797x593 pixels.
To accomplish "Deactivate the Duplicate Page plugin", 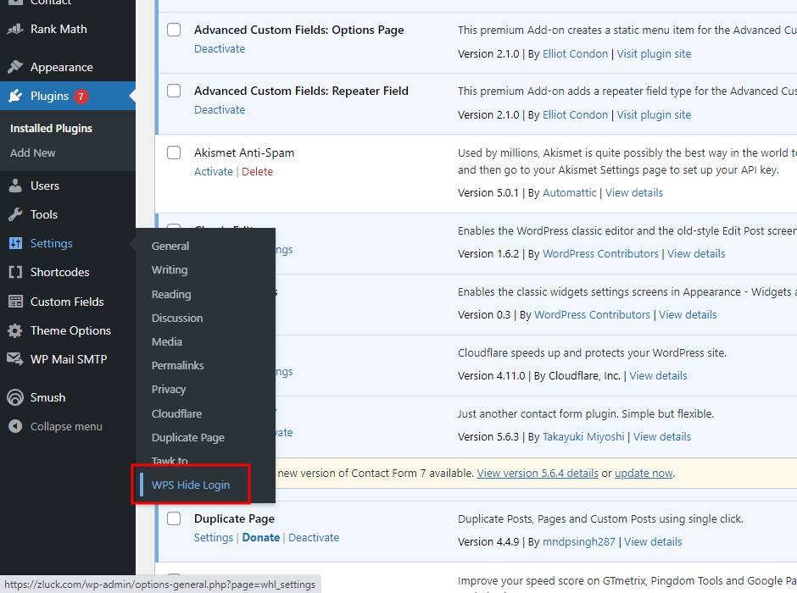I will point(314,538).
